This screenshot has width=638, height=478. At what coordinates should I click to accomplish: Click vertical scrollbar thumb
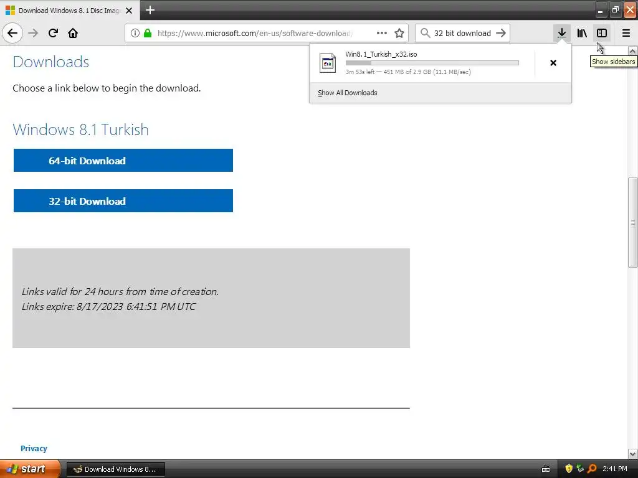632,222
